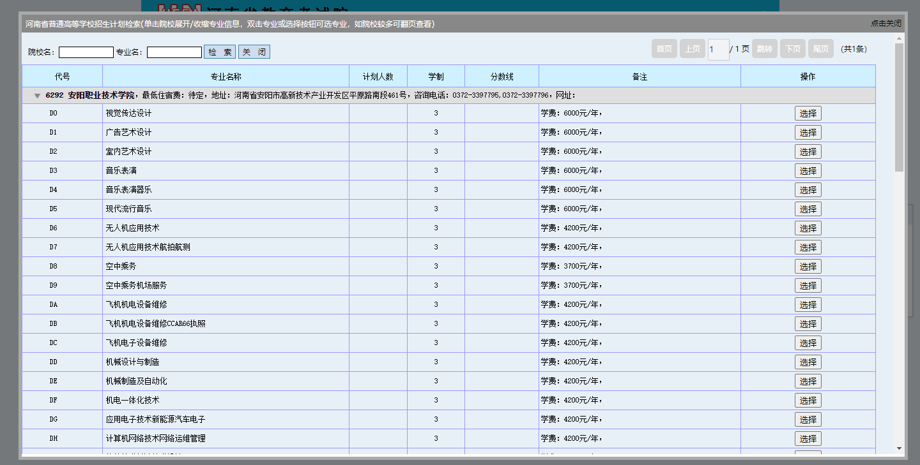Select 室内艺术设计 with its 选择 button
This screenshot has width=920, height=465.
pos(808,152)
